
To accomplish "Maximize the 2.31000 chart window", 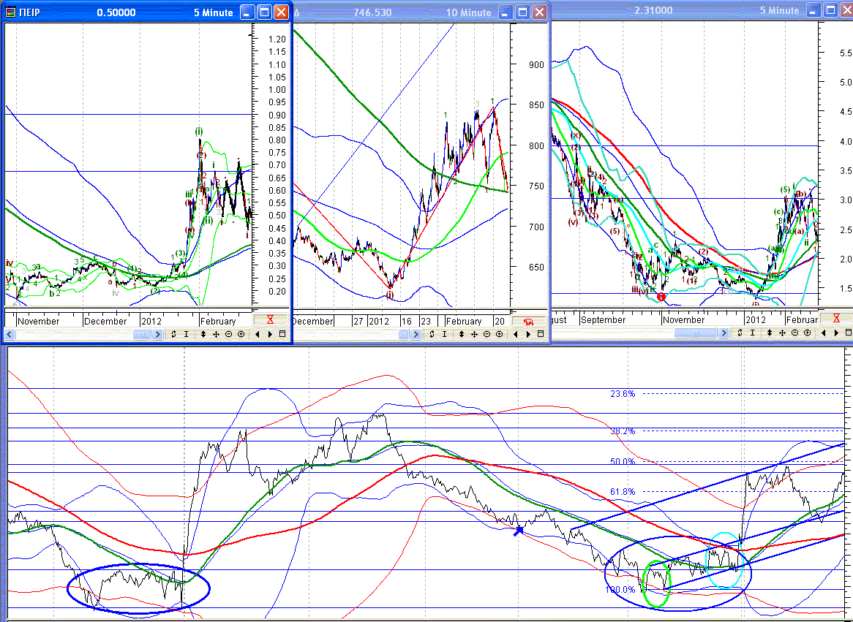I will point(831,10).
